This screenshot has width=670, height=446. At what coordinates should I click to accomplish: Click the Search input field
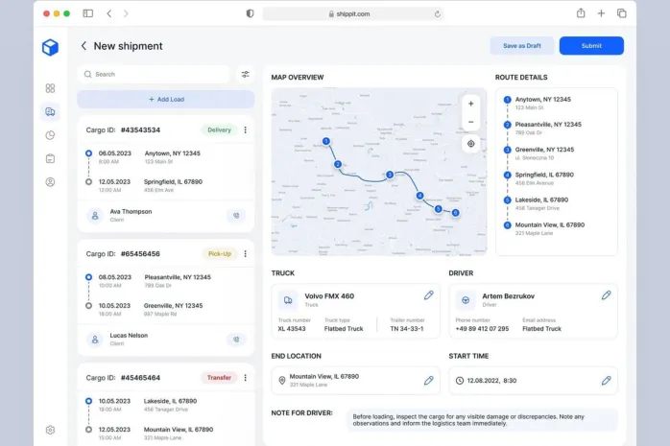pyautogui.click(x=154, y=74)
